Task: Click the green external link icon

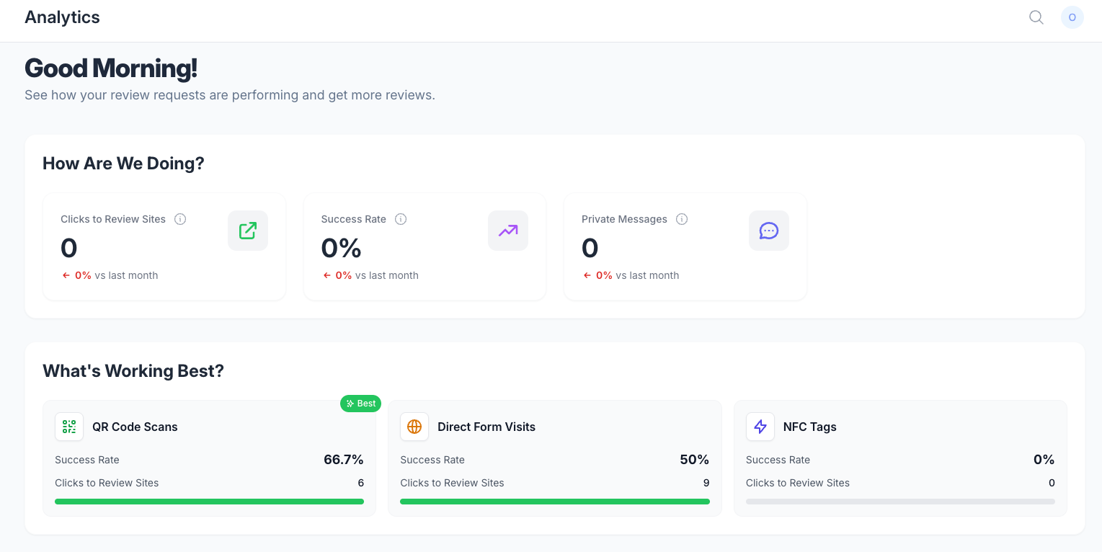Action: (x=248, y=231)
